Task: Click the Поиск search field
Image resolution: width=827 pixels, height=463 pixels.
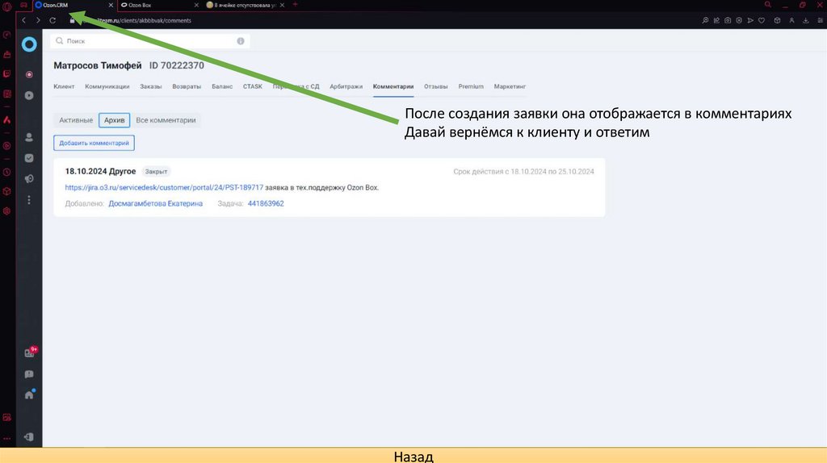Action: 149,41
